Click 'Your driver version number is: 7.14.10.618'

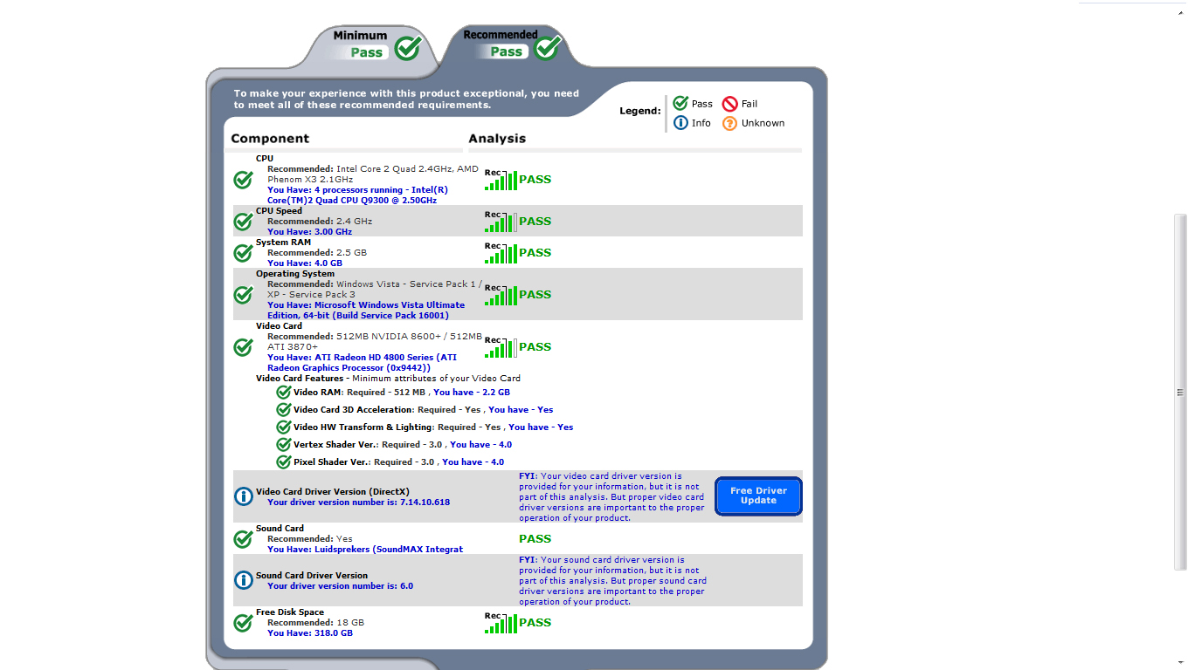[358, 502]
